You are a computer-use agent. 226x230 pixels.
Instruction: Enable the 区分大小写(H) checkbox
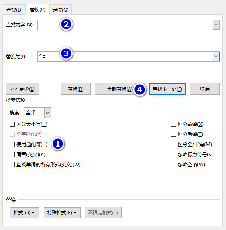(12, 124)
